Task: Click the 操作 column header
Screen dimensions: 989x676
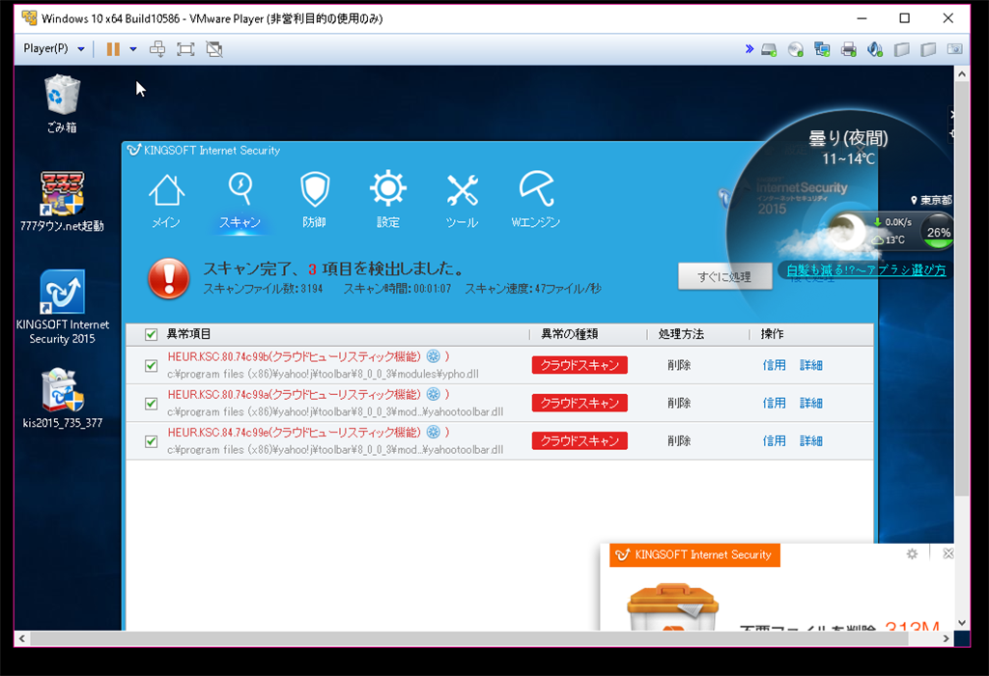Action: click(772, 334)
